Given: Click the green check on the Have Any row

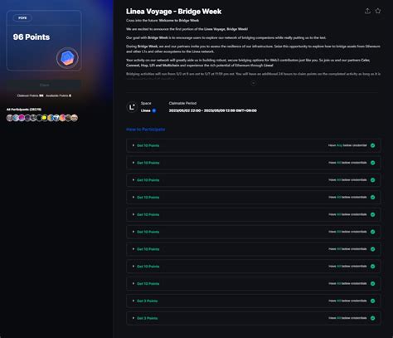Looking at the screenshot, I should coord(372,145).
